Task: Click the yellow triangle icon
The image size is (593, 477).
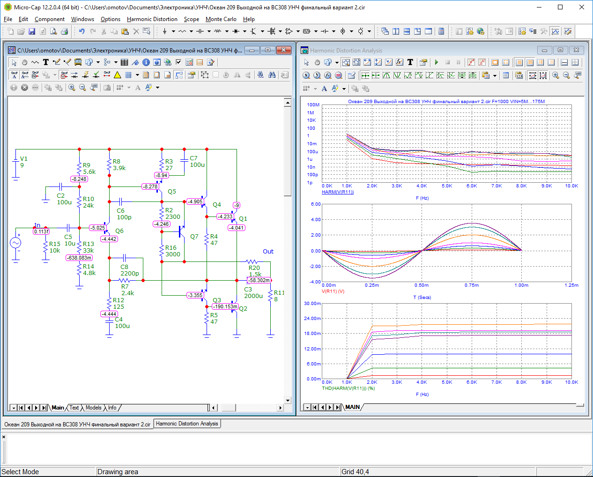Action: 118,75
